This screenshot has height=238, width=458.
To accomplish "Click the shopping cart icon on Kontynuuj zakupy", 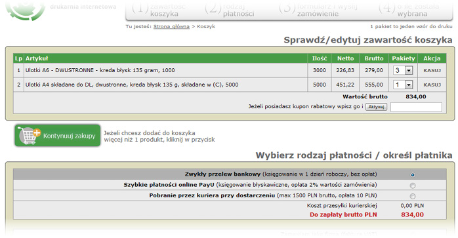I will point(29,136).
